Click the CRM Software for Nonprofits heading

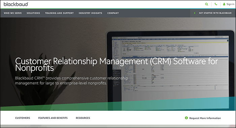[x=117, y=64]
